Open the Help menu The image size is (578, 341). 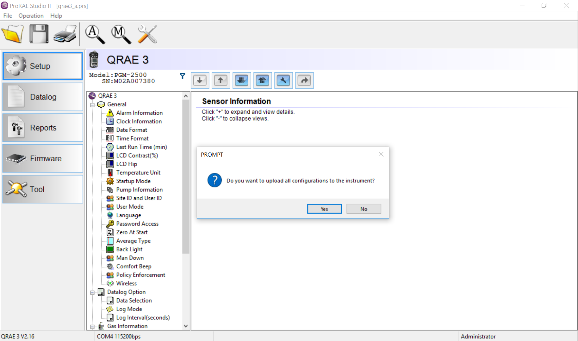tap(56, 16)
